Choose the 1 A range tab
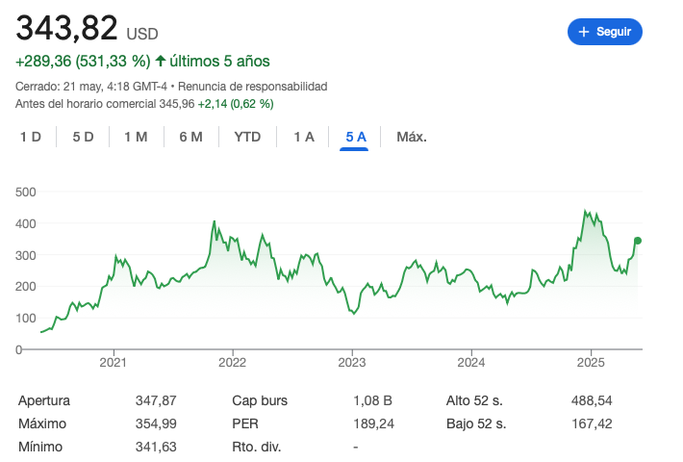 [x=304, y=137]
